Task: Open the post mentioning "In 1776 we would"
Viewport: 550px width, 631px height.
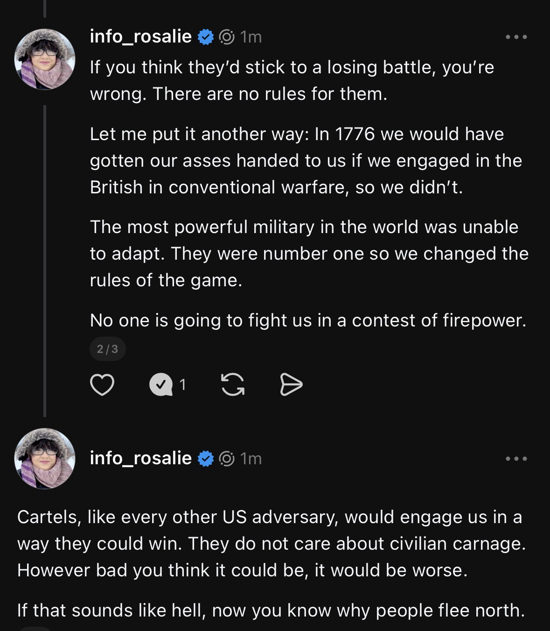Action: coord(306,160)
